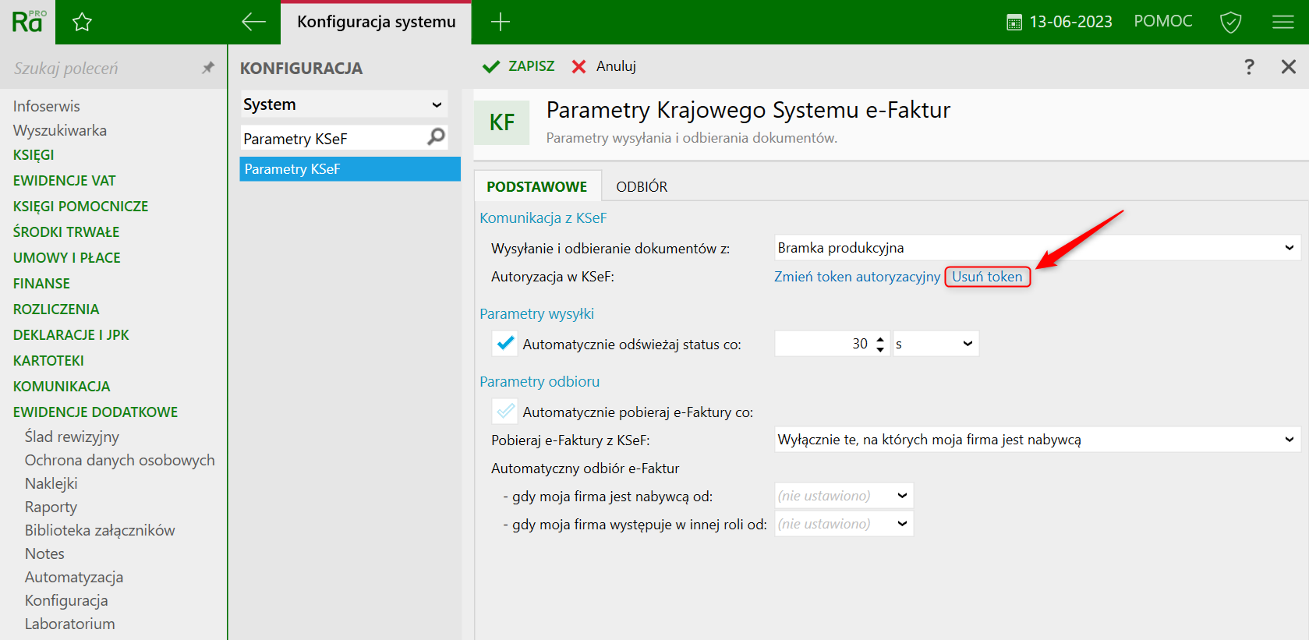Open the hamburger menu icon
Viewport: 1309px width, 640px height.
click(x=1283, y=22)
